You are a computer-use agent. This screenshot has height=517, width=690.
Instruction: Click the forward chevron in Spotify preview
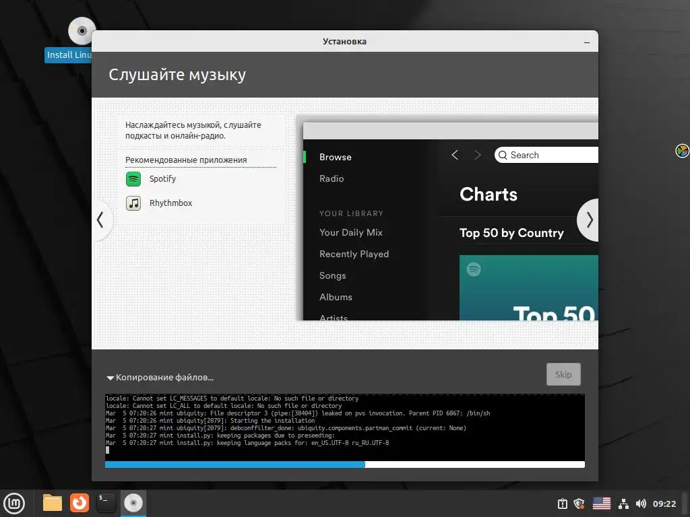point(478,155)
